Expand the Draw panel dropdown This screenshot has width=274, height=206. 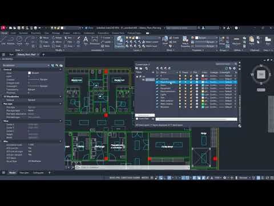[18, 50]
